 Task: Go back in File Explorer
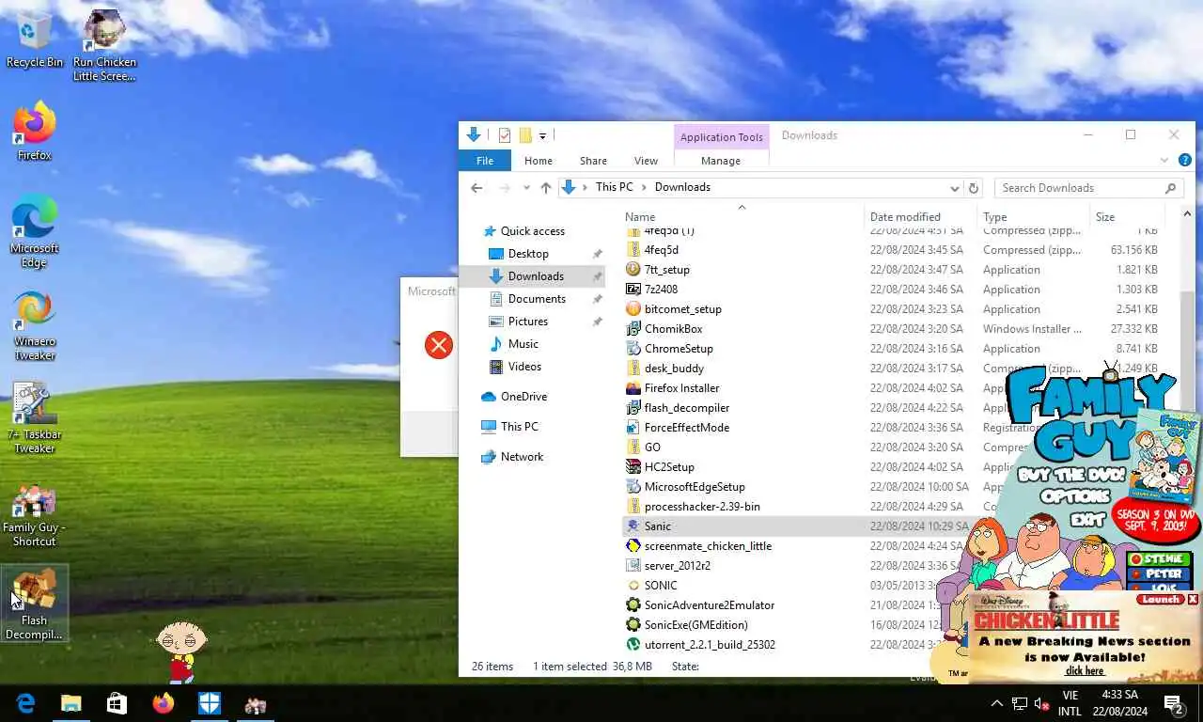477,188
